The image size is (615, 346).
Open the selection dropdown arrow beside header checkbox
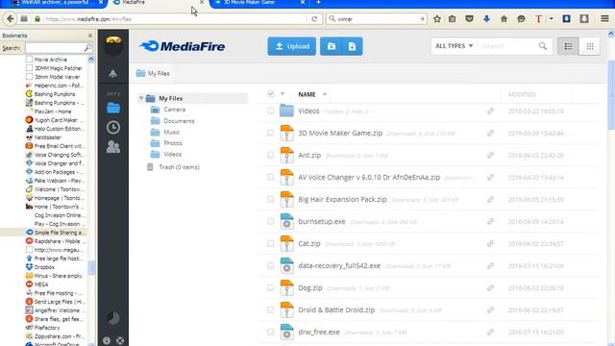[283, 94]
